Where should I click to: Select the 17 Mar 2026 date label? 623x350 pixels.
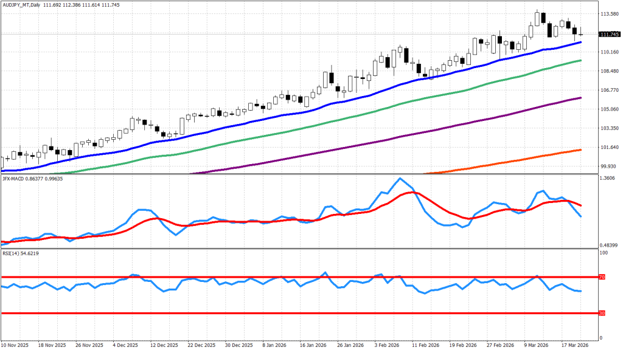click(x=575, y=344)
